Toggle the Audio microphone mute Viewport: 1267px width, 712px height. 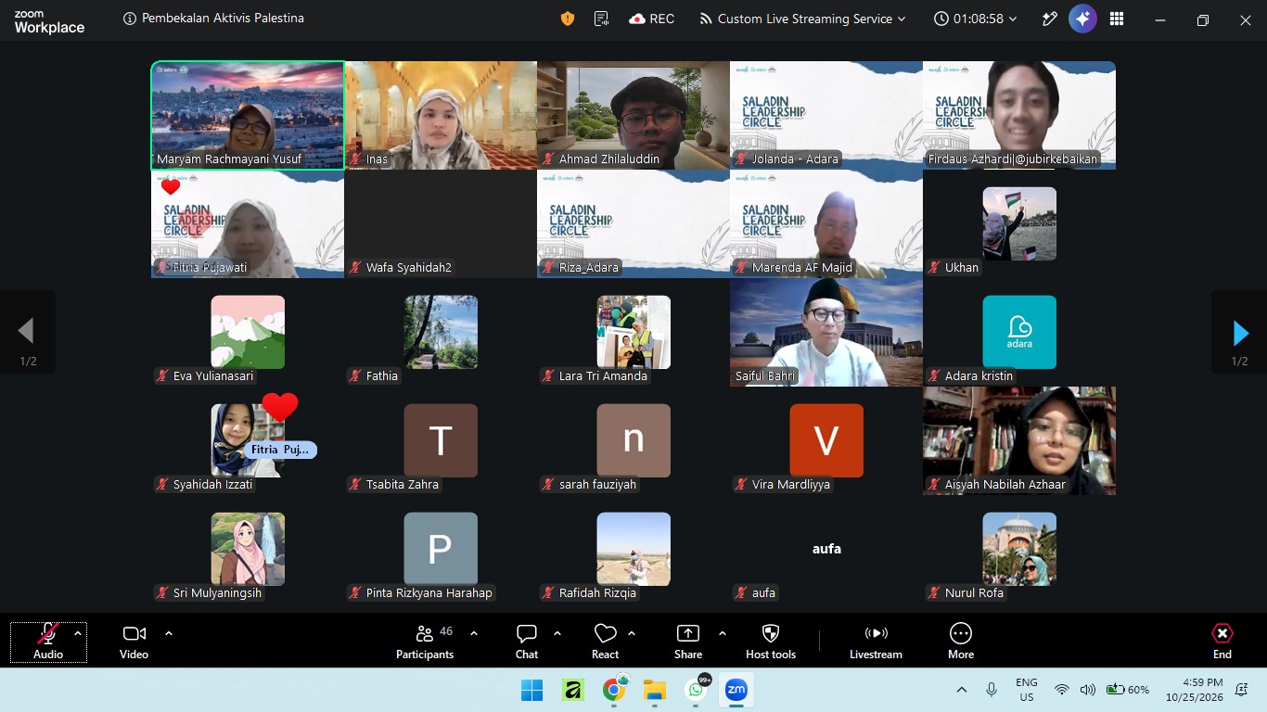click(48, 642)
